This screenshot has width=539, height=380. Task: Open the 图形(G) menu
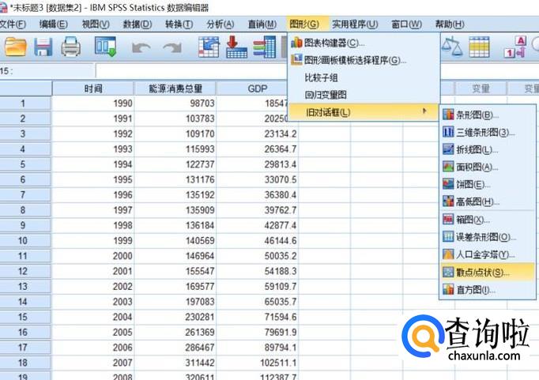click(x=304, y=24)
